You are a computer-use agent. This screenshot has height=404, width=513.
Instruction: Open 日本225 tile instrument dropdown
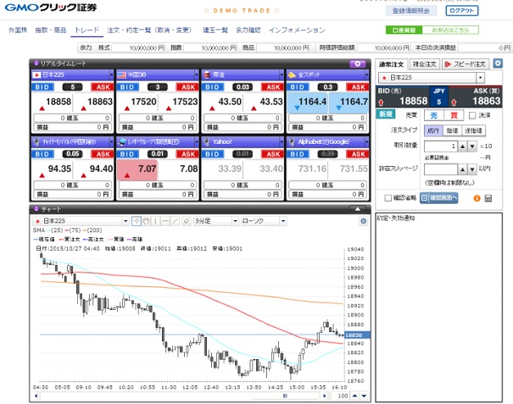click(x=111, y=75)
